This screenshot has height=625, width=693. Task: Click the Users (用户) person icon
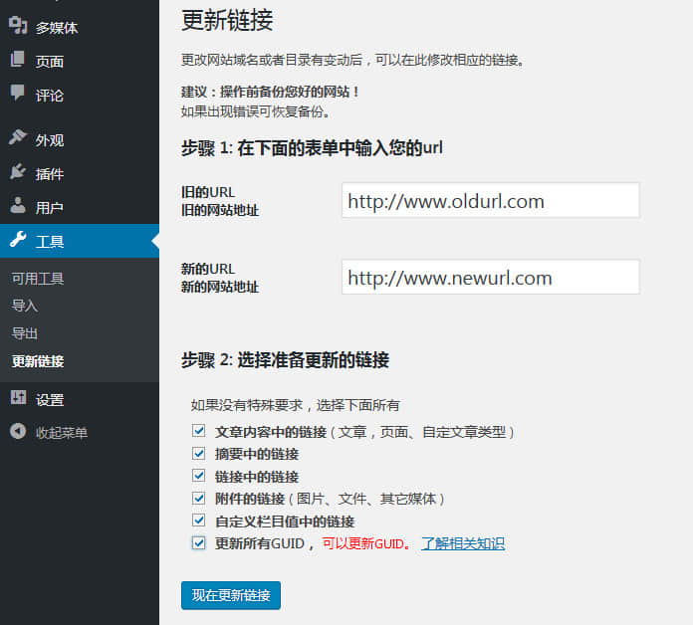click(18, 205)
